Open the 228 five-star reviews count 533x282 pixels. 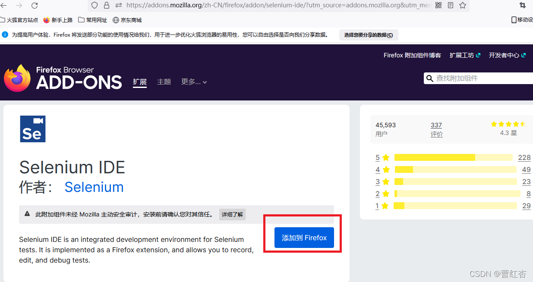point(524,157)
